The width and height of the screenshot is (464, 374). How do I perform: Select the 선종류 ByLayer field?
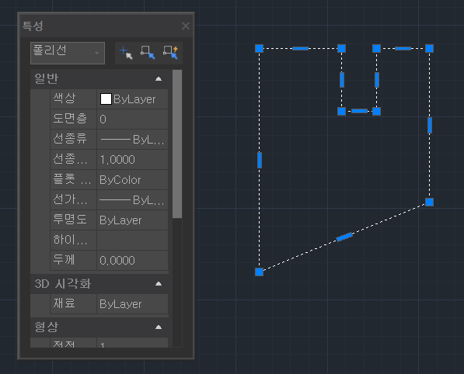pyautogui.click(x=132, y=139)
